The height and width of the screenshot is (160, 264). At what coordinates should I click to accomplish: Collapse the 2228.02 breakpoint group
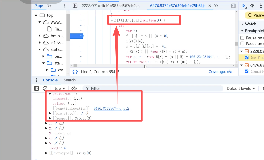[242, 51]
